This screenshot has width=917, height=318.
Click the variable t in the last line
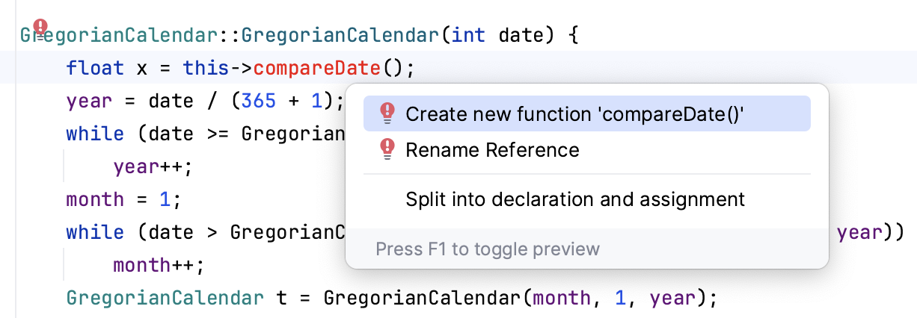click(282, 298)
